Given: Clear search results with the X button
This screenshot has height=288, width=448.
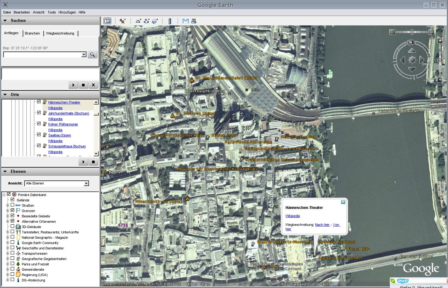Looking at the screenshot, I should [93, 85].
